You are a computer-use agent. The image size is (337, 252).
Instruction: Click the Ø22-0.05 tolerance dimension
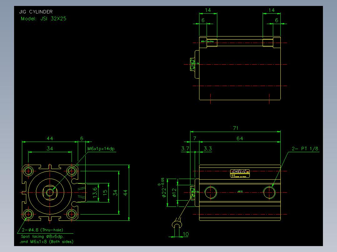pyautogui.click(x=163, y=187)
